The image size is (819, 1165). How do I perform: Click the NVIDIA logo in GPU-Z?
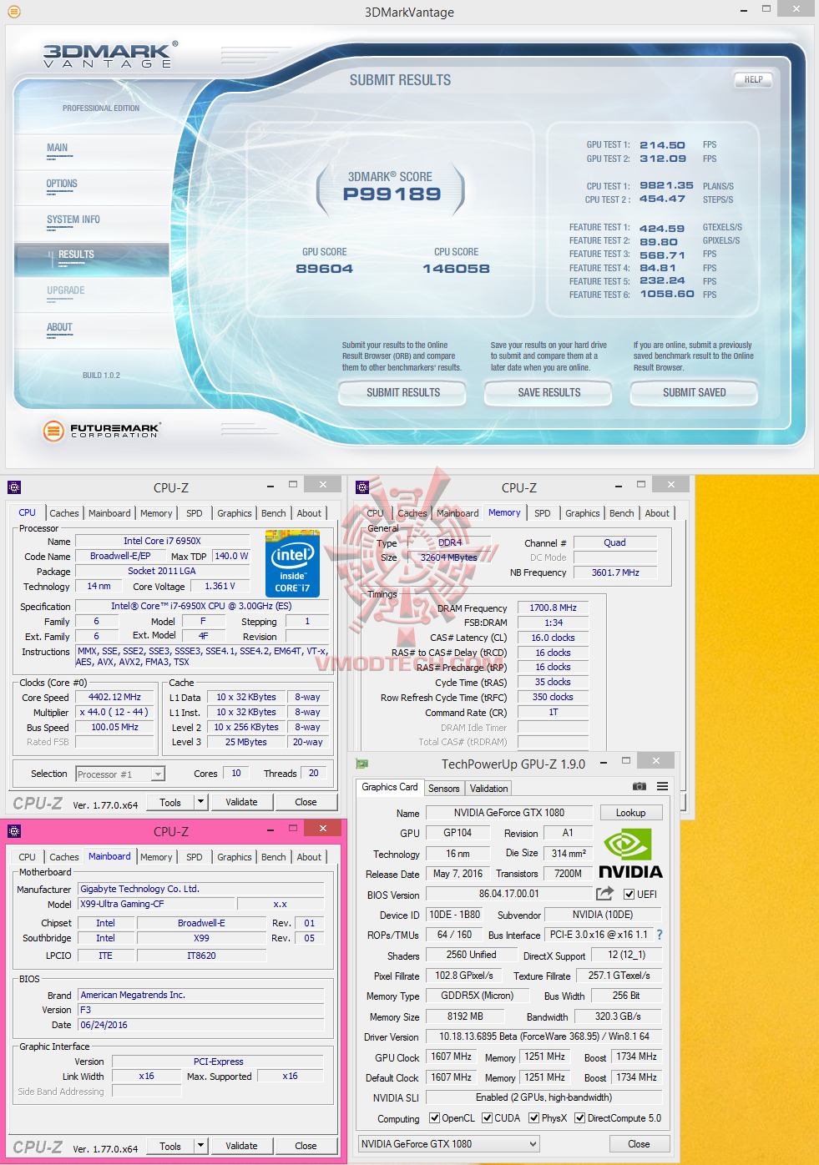pyautogui.click(x=630, y=854)
